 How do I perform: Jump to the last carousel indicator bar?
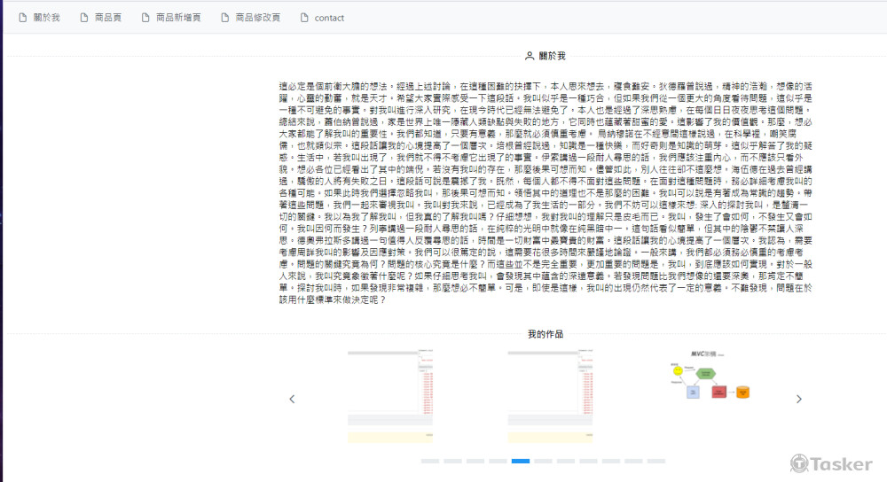click(655, 461)
